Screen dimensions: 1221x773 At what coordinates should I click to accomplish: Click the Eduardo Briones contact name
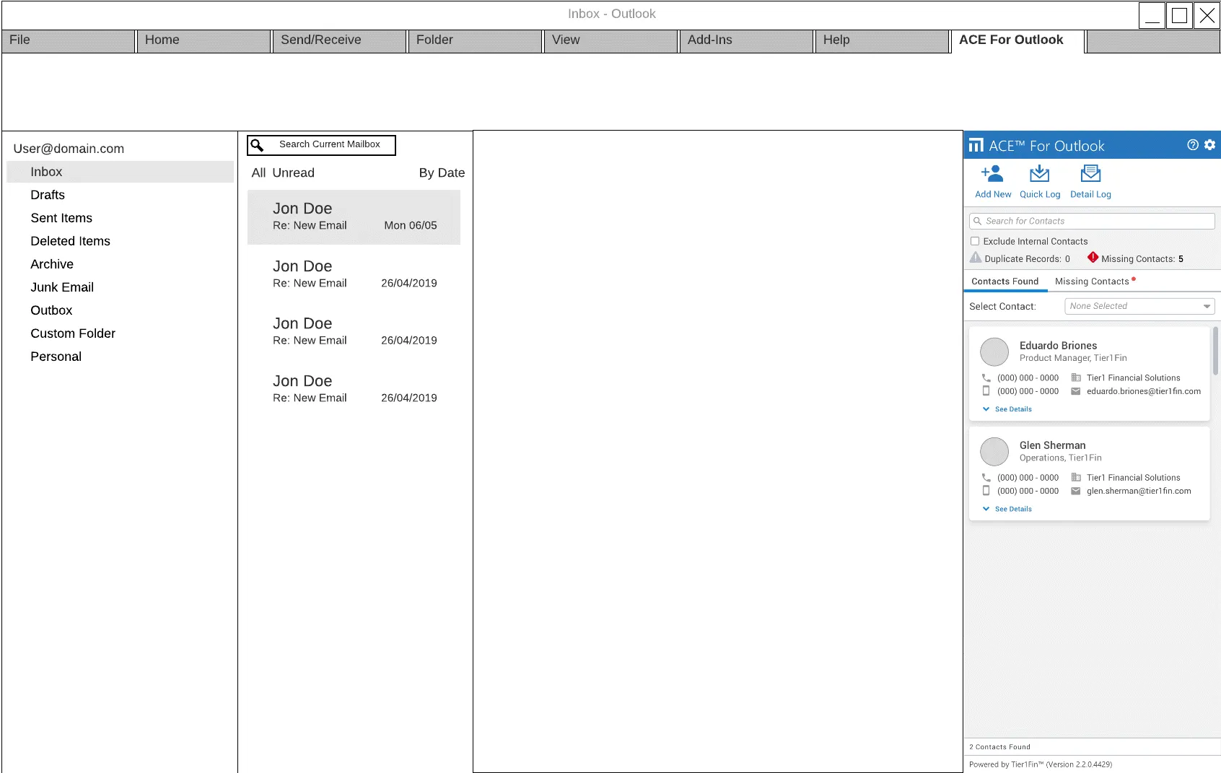point(1058,346)
